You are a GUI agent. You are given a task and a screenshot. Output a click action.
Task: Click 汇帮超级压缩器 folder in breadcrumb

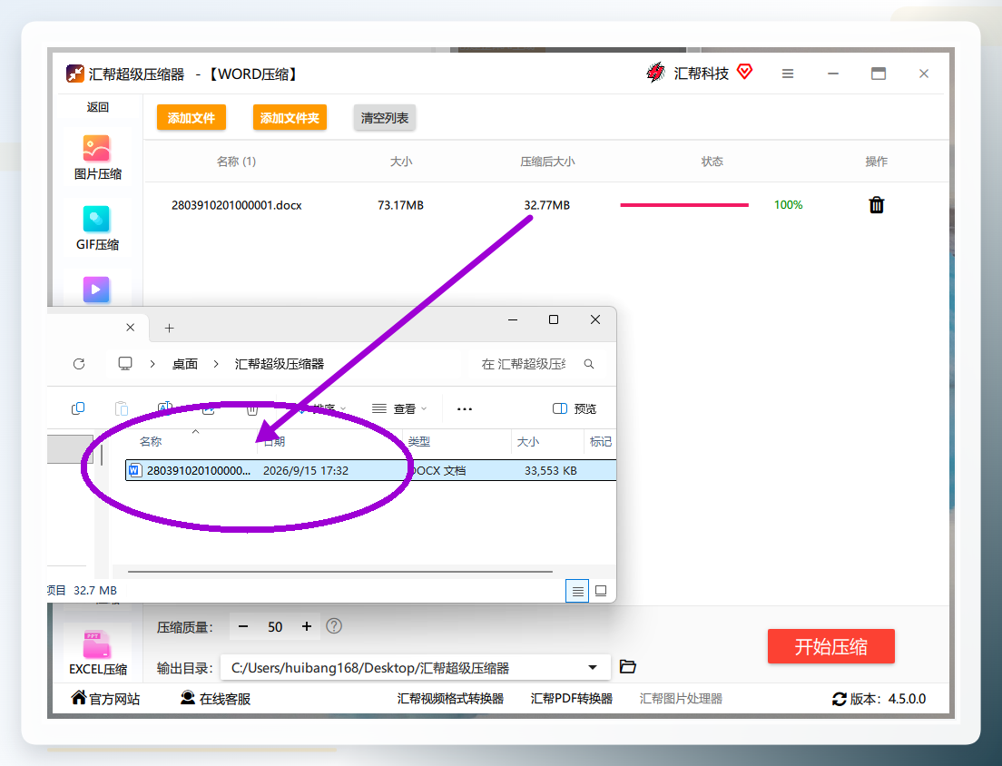[280, 364]
